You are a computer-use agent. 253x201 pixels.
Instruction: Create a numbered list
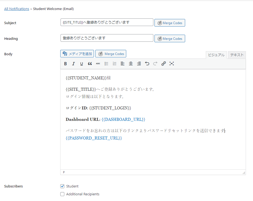pos(115,64)
